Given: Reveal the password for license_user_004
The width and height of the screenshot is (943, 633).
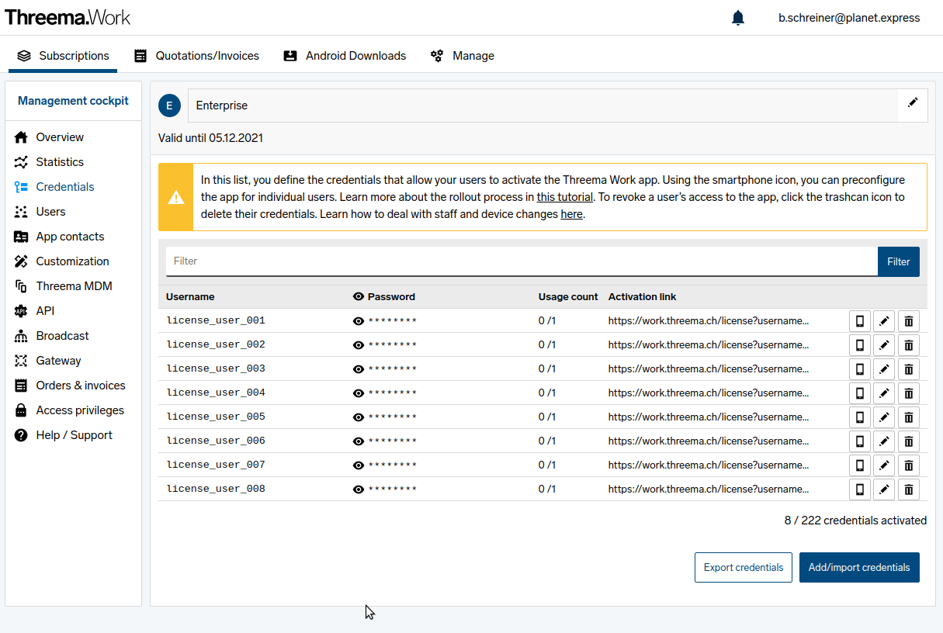Looking at the screenshot, I should tap(359, 393).
